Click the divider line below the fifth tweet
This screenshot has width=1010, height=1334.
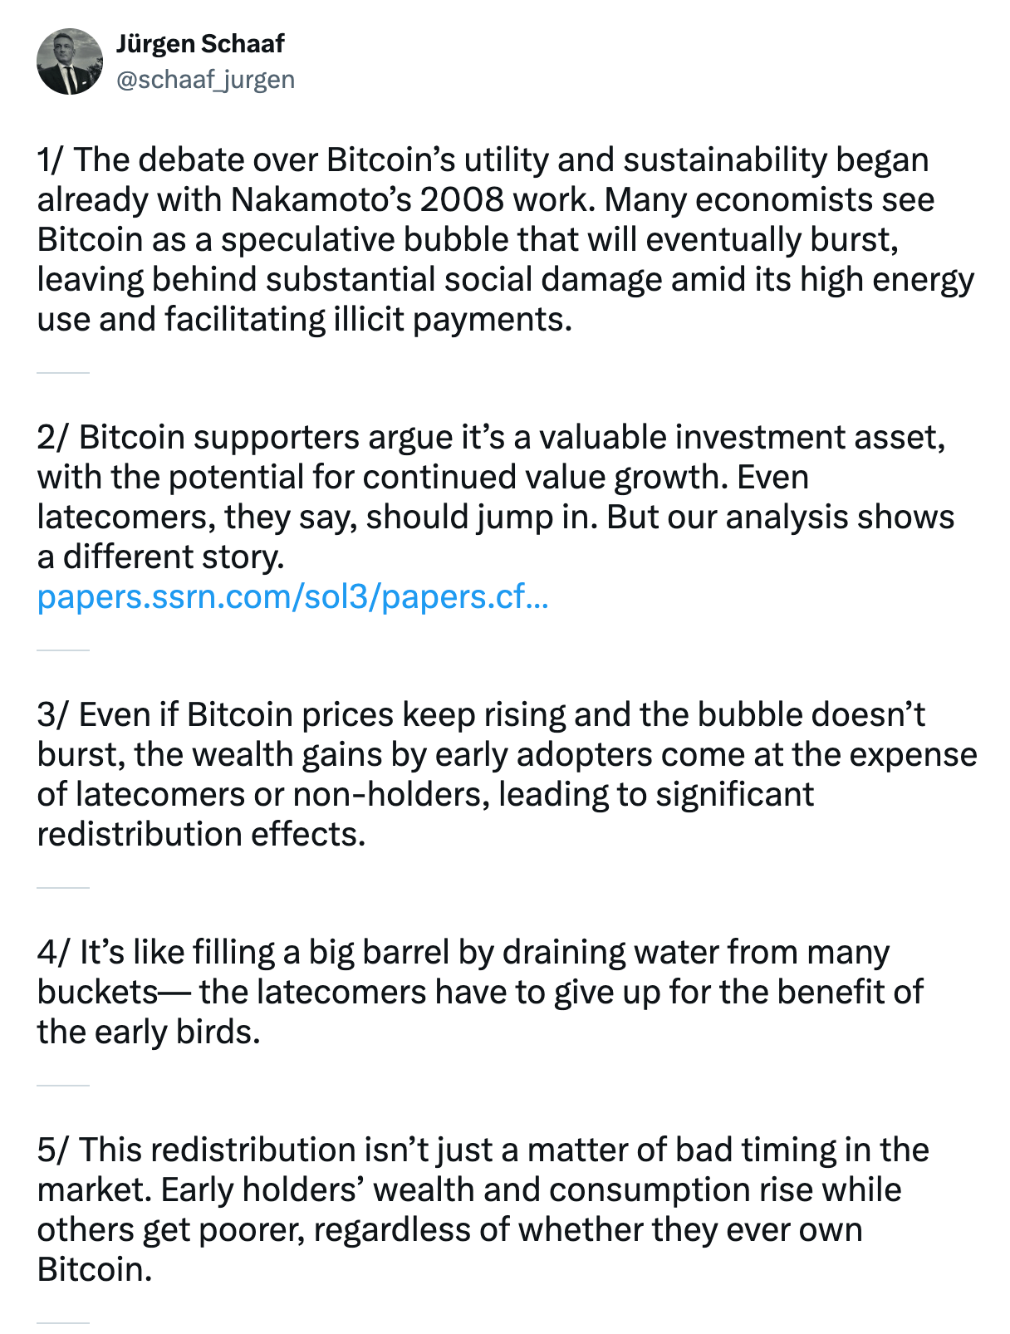pyautogui.click(x=63, y=1322)
